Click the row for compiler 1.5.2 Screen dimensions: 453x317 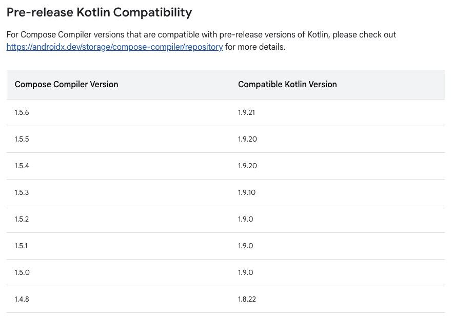(x=22, y=219)
